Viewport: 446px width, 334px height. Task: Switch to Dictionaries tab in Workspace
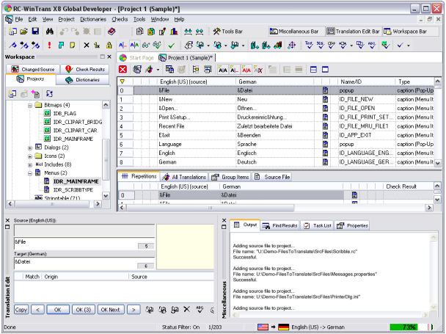click(x=82, y=80)
